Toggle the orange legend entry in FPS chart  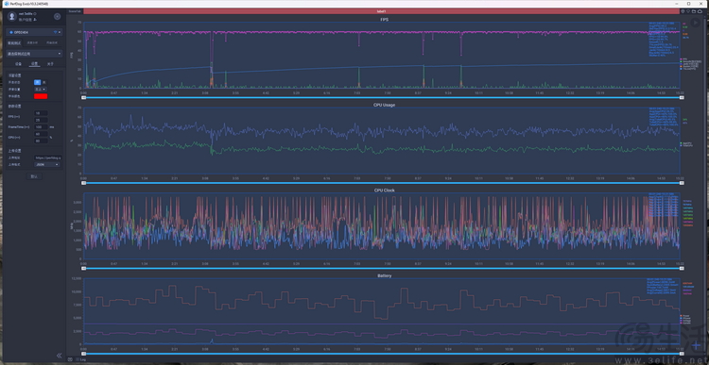[689, 66]
